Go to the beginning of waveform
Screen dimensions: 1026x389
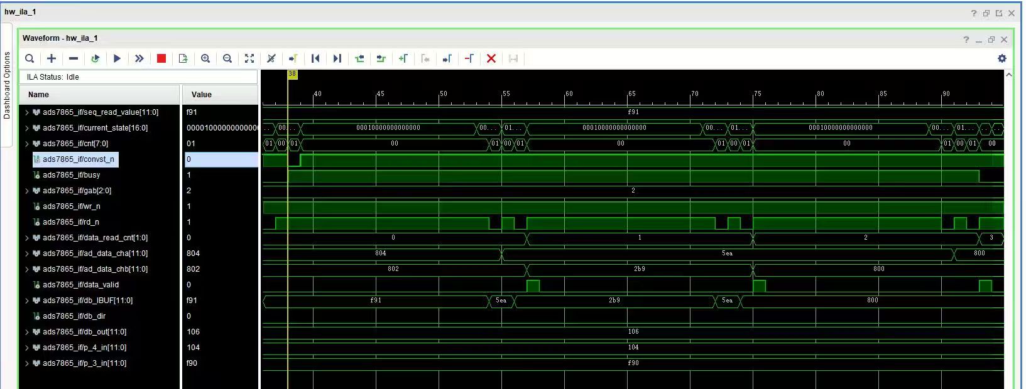315,58
